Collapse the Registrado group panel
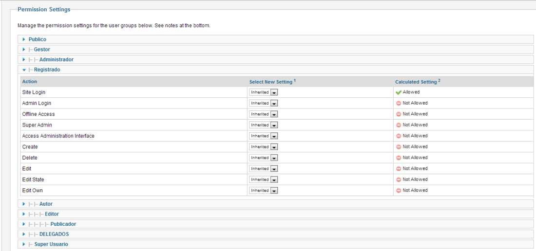536x251 pixels. click(x=275, y=70)
